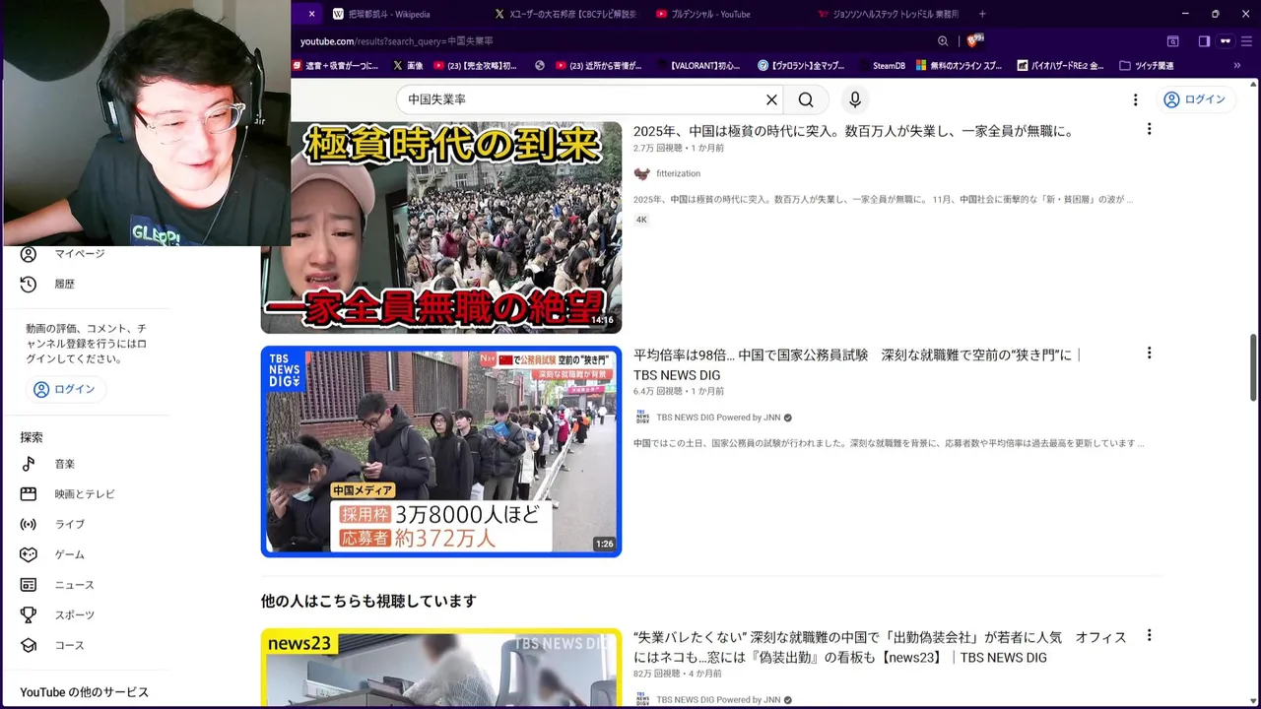
Task: Open YouTube settings three-dot menu
Action: [x=1135, y=99]
